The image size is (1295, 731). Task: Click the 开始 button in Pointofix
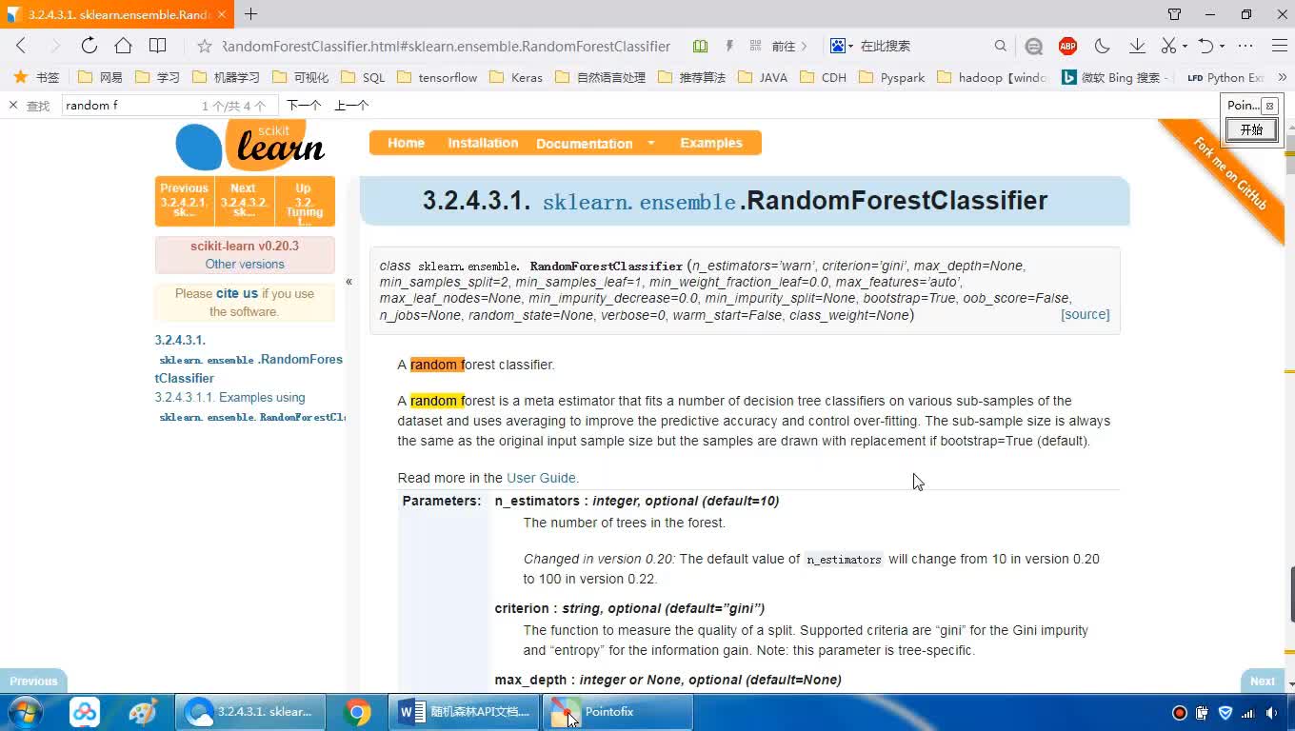point(1251,129)
